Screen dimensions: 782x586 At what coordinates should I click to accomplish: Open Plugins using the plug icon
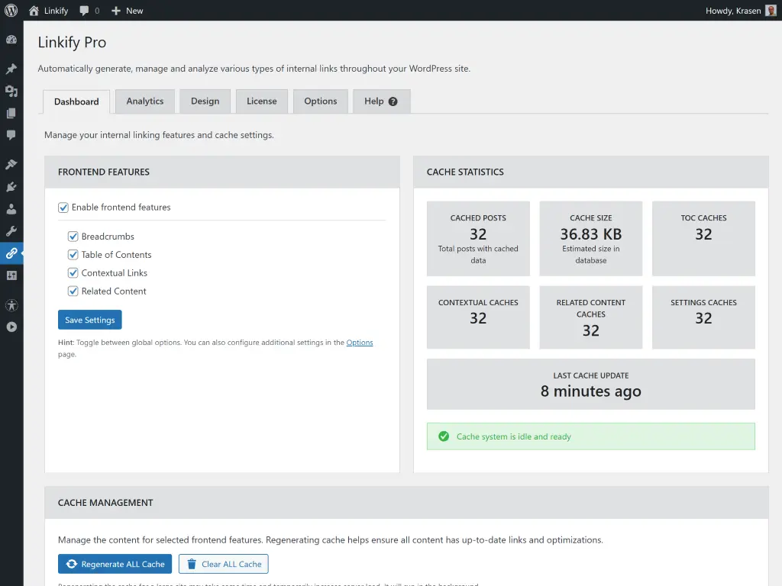point(11,186)
